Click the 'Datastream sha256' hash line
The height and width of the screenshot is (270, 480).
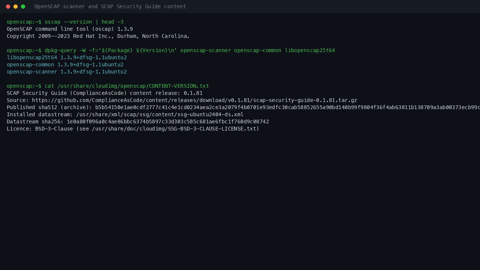[138, 121]
